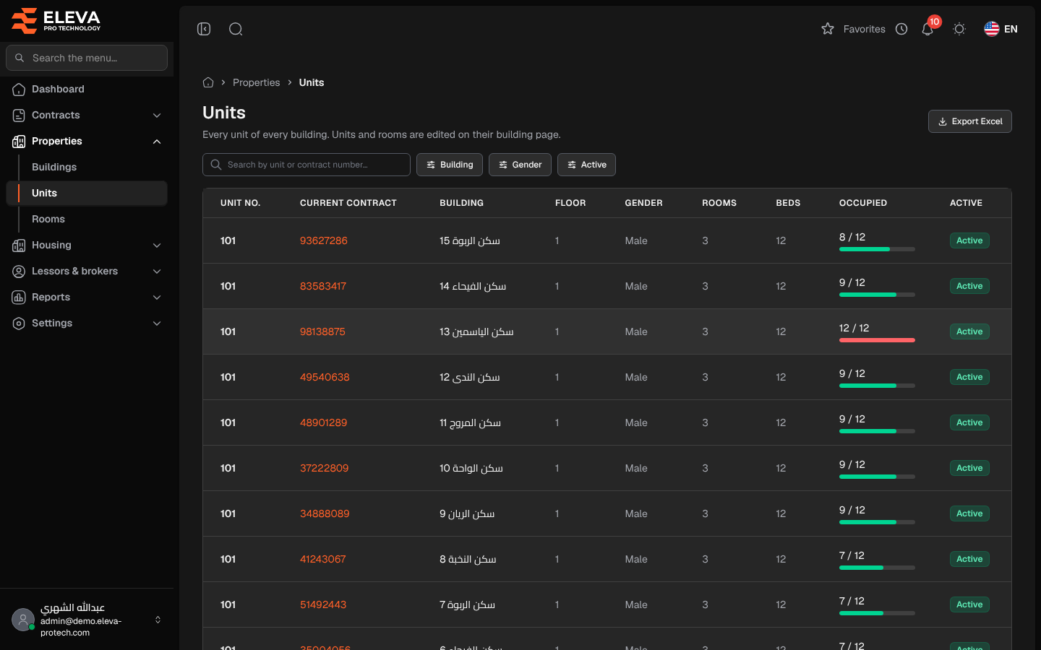
Task: Click the Contracts document icon
Action: (x=19, y=115)
